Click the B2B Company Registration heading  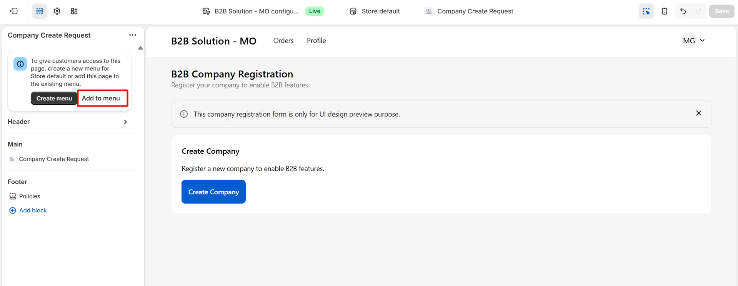point(232,74)
